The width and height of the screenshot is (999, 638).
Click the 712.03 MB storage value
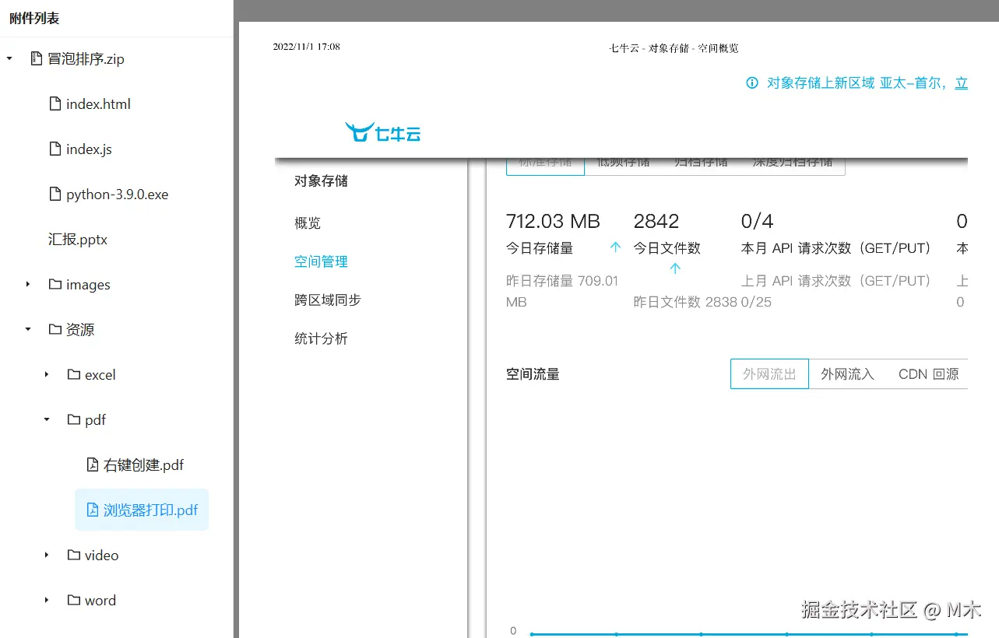(553, 222)
